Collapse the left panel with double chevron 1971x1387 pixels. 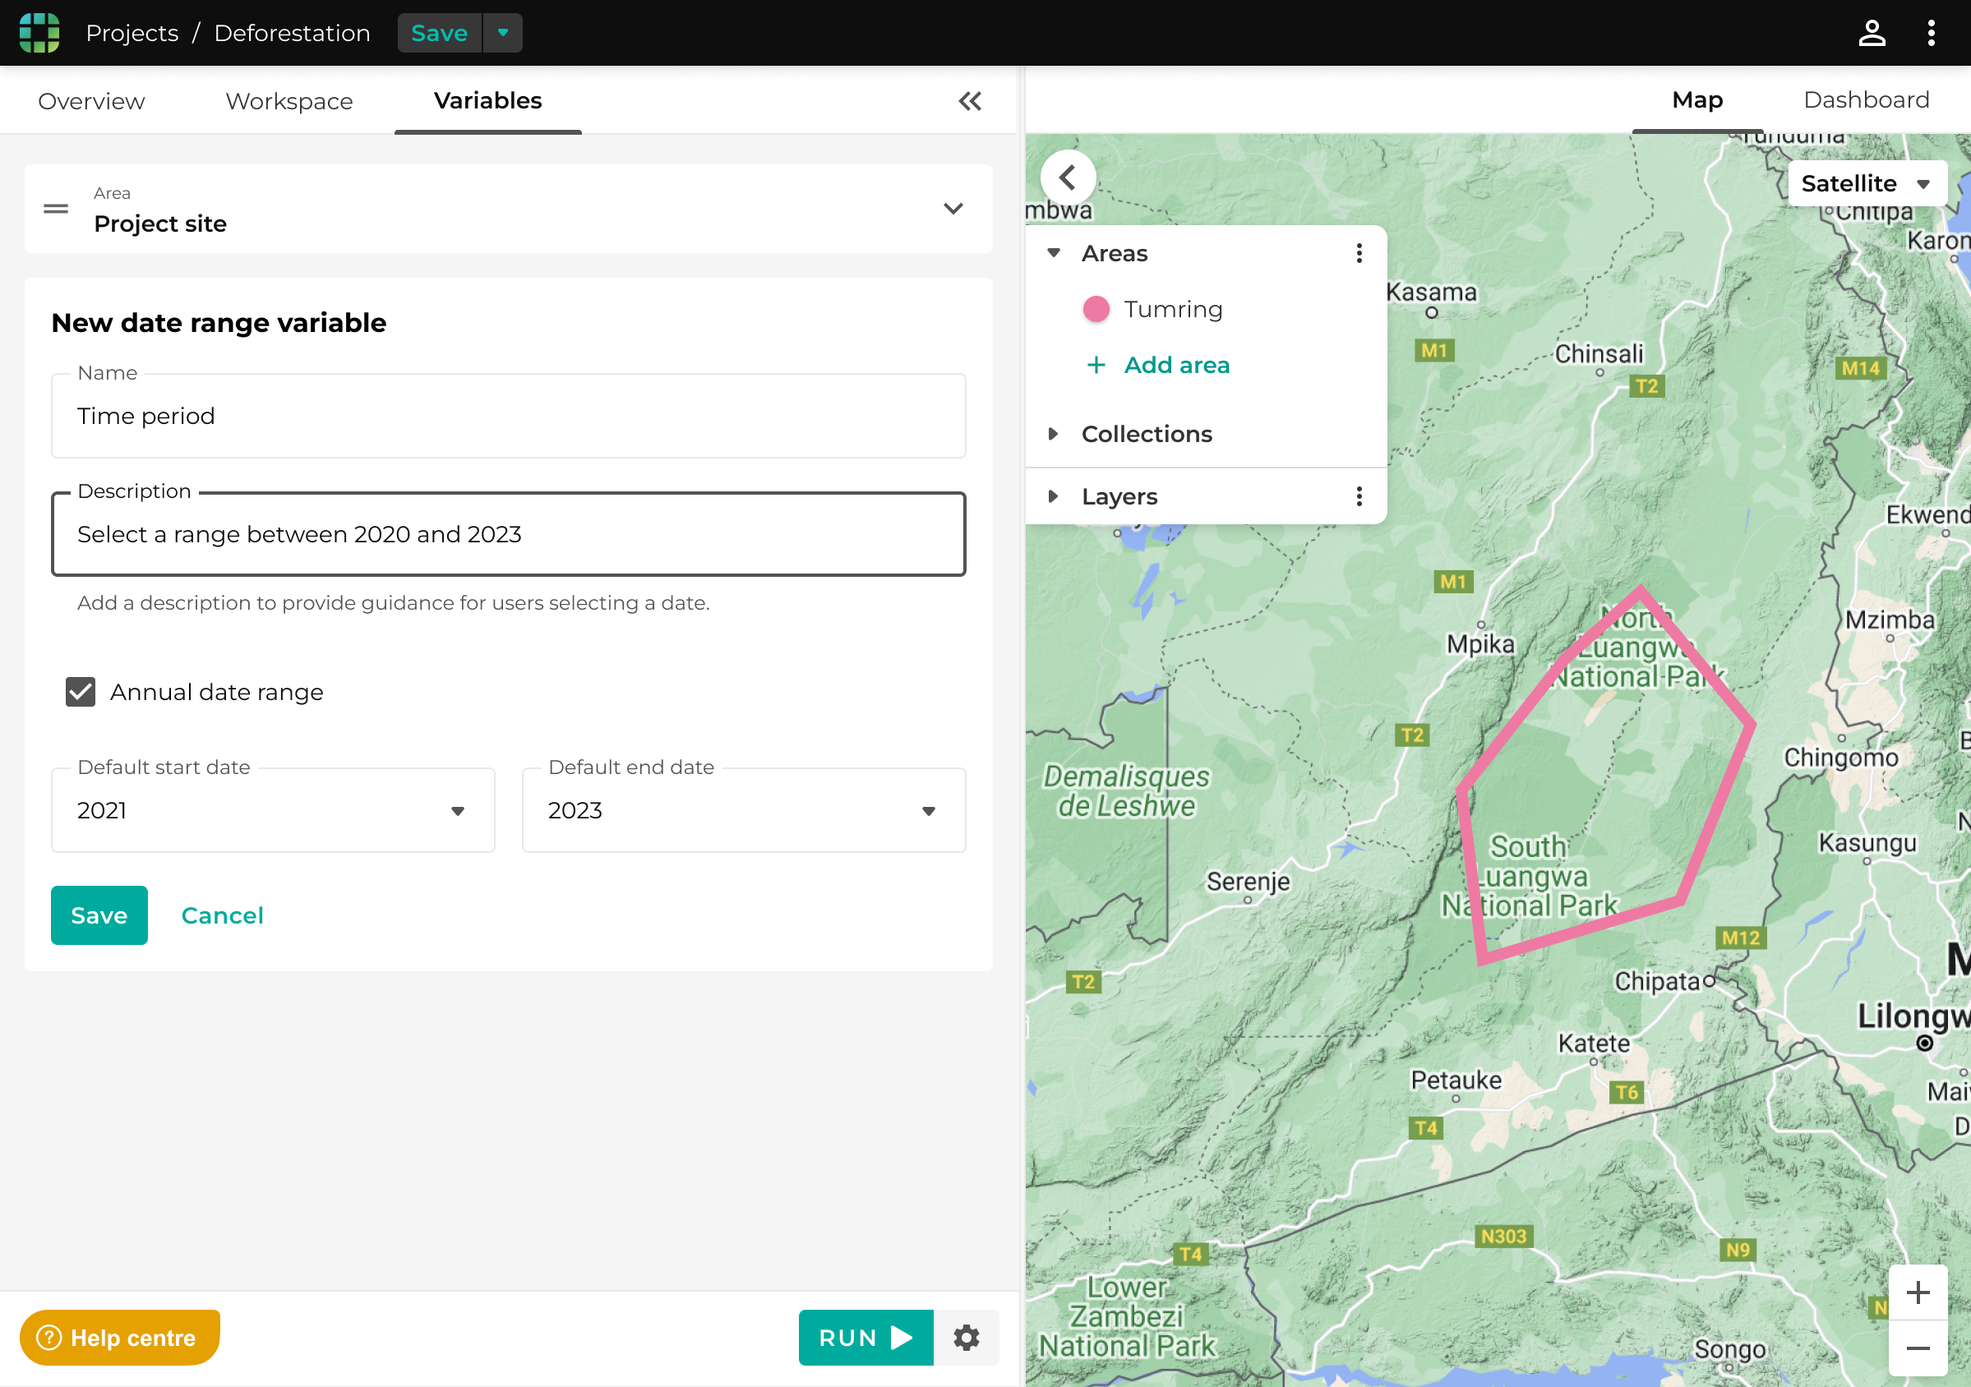click(x=970, y=101)
